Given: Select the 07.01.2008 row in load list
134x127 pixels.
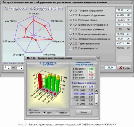Looking at the screenshot, I should pyautogui.click(x=83, y=90).
